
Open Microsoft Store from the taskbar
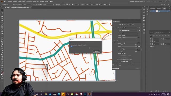point(55,94)
